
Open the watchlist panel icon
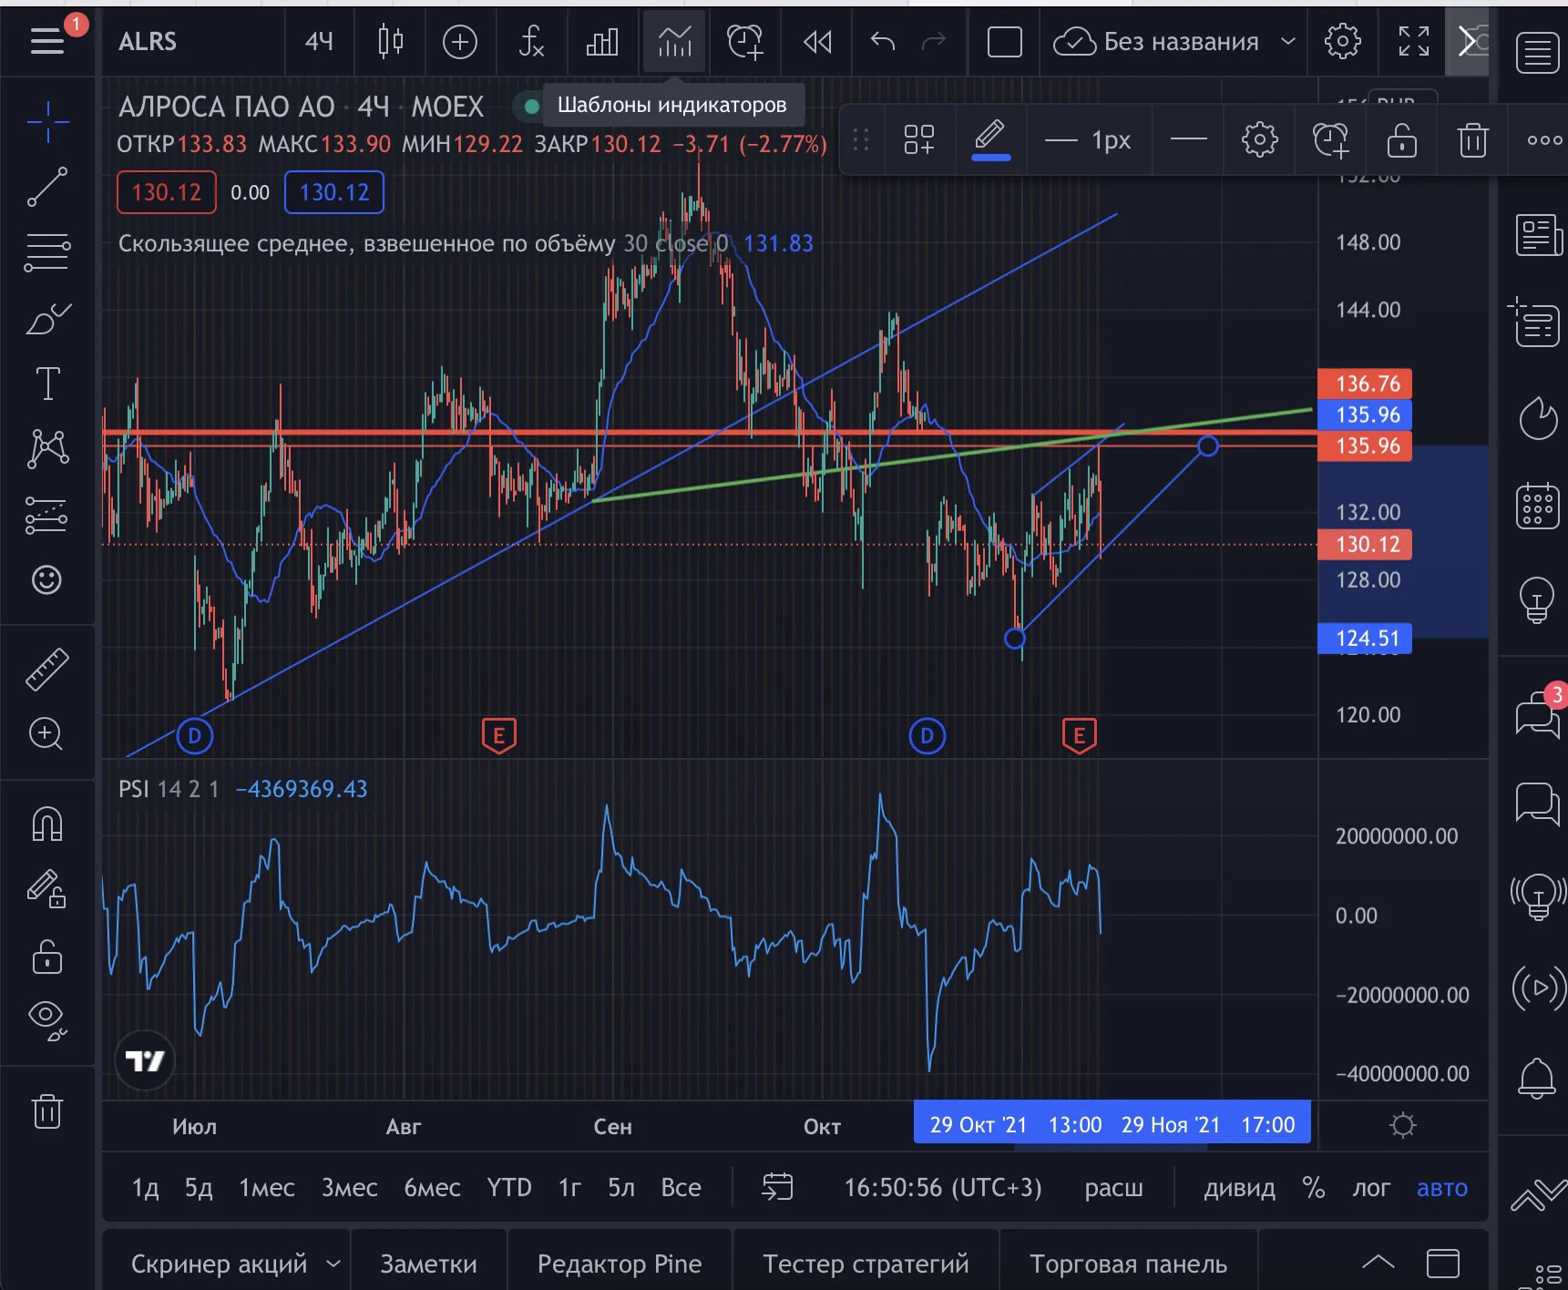click(x=1537, y=52)
